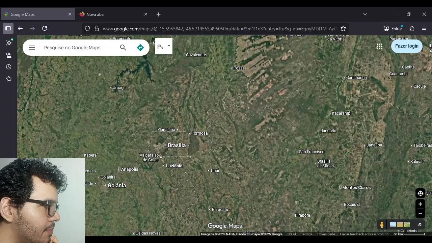This screenshot has height=243, width=432.
Task: Click the 'Unaí' map label
Action: tap(215, 170)
